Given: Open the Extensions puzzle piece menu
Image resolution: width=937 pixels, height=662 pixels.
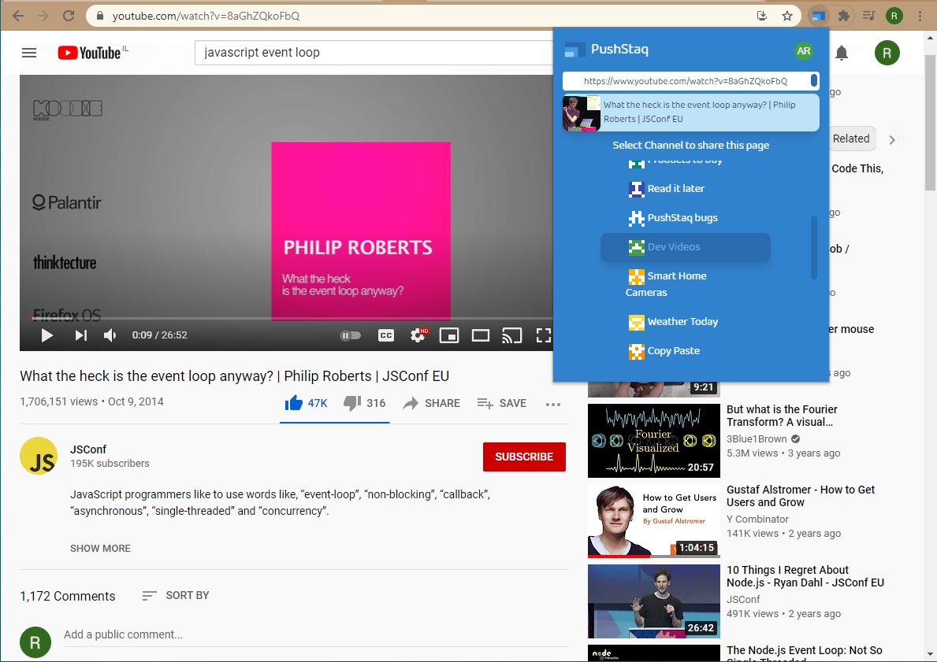Looking at the screenshot, I should (x=844, y=16).
